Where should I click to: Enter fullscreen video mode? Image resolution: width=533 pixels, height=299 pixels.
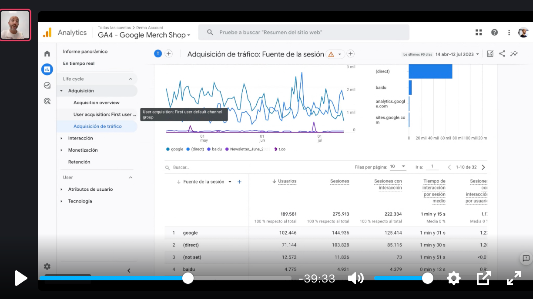tap(514, 278)
